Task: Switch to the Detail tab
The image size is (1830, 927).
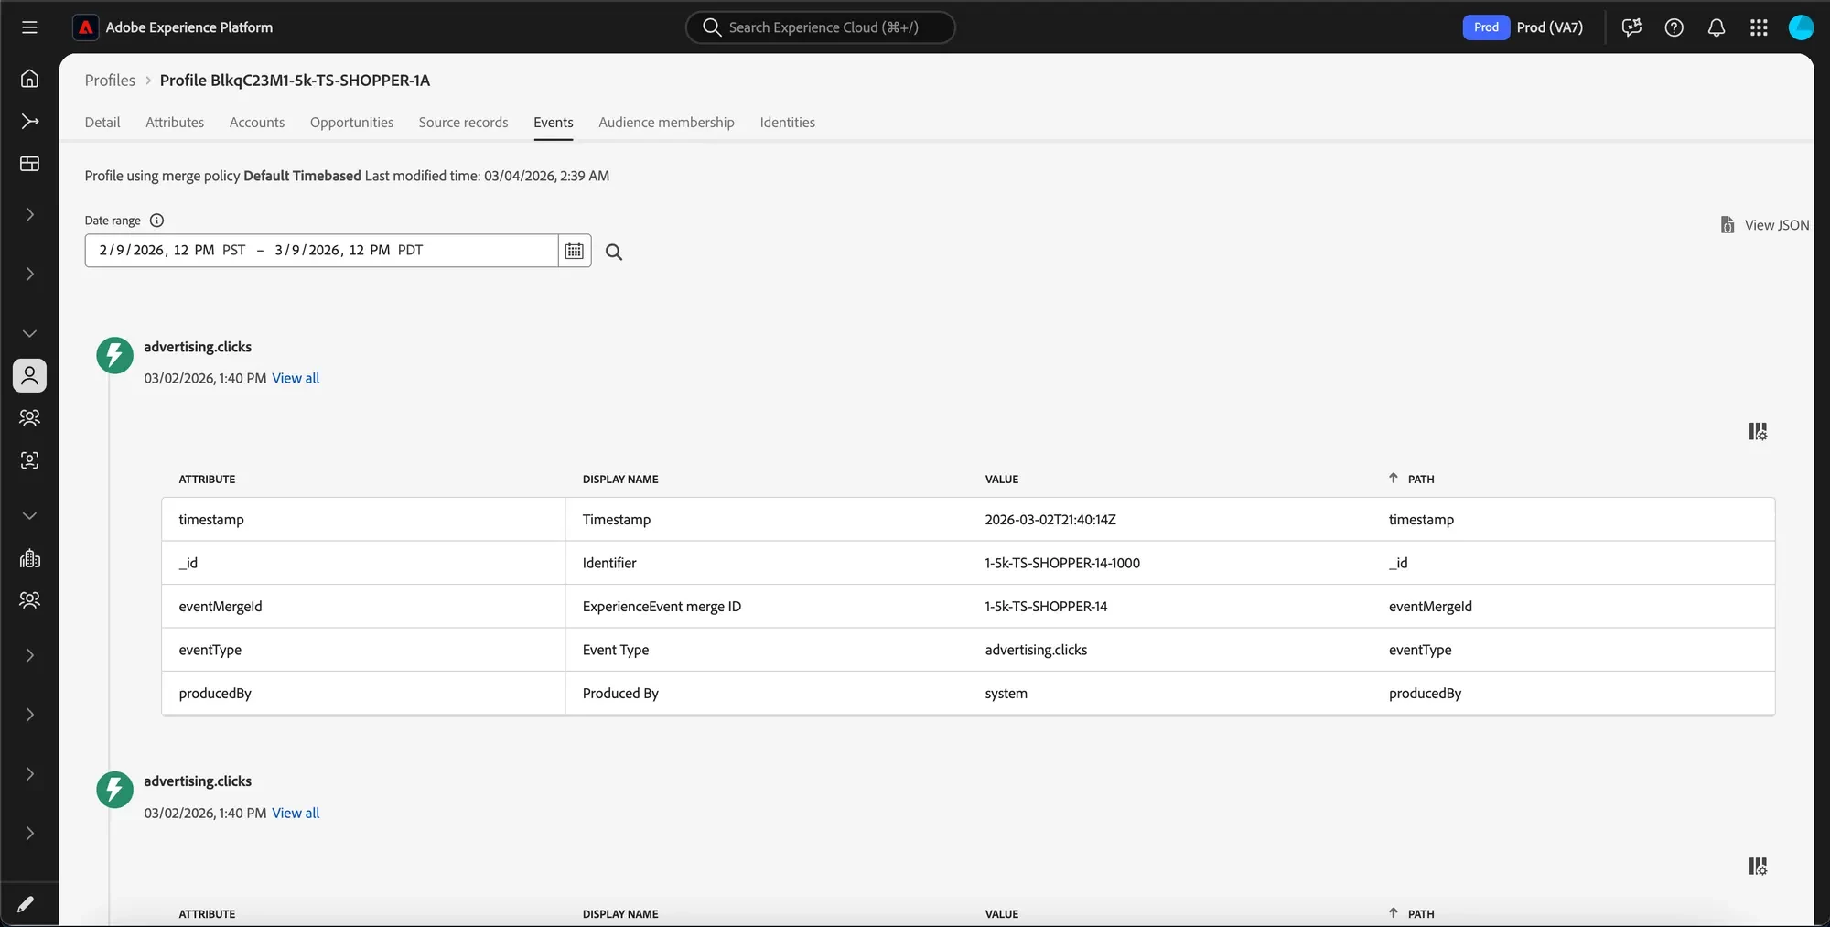Action: click(102, 123)
